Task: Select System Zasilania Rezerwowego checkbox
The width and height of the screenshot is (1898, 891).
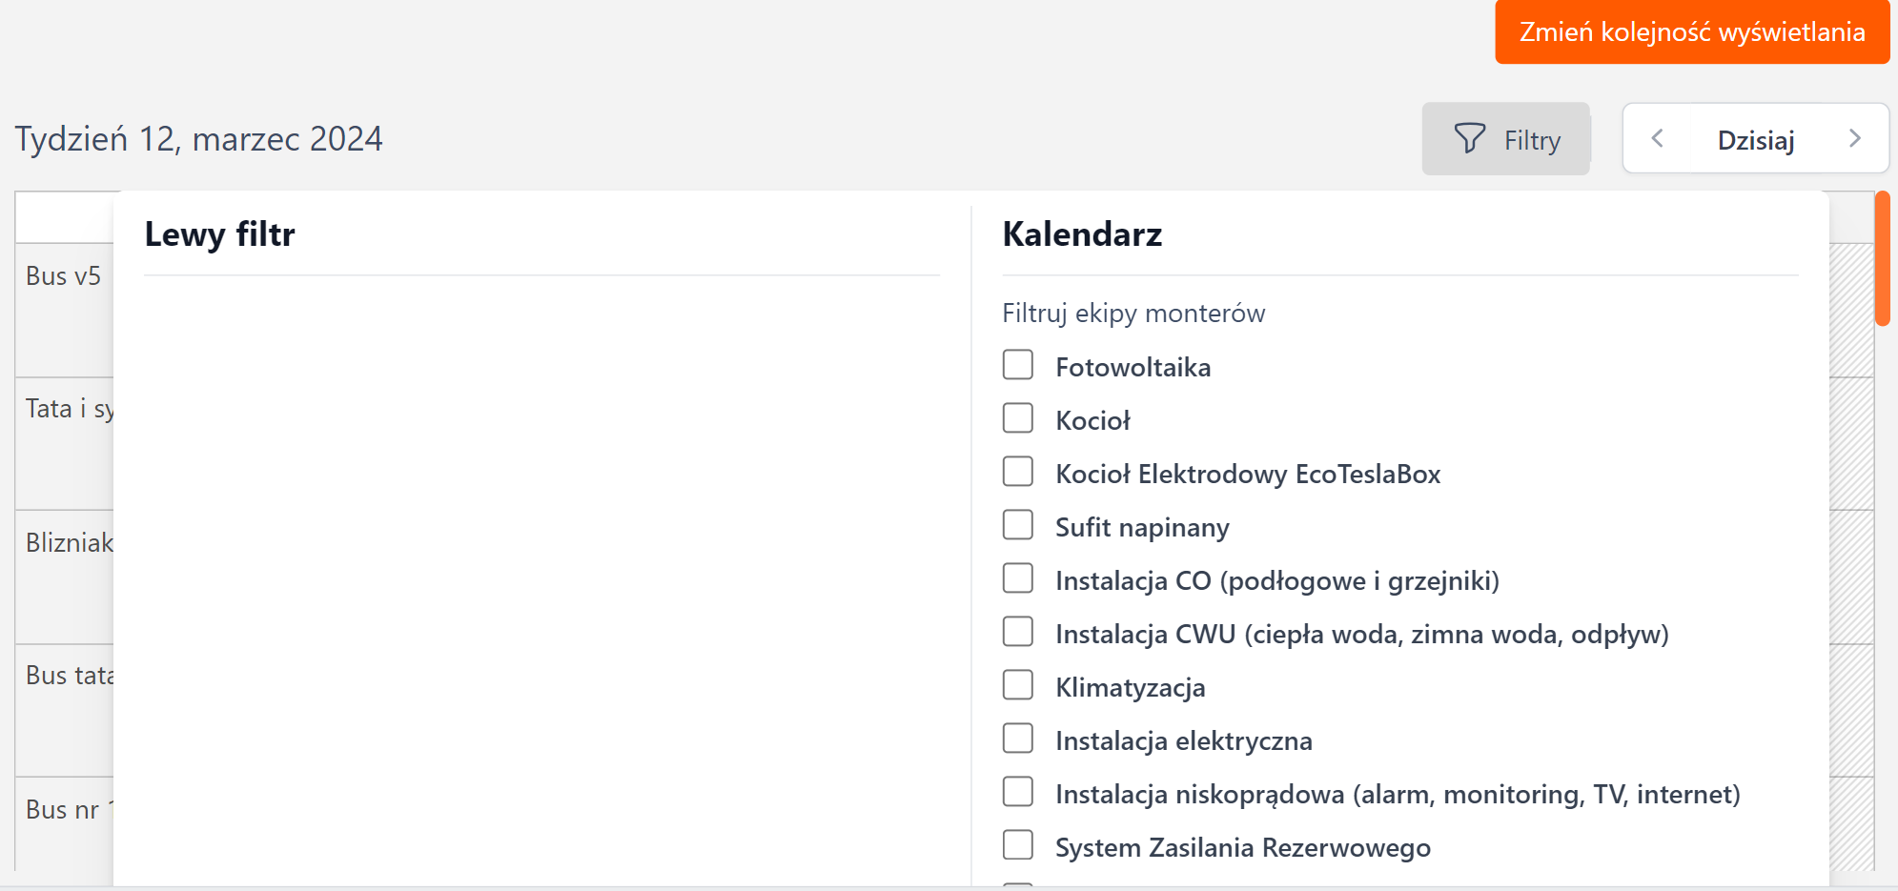Action: point(1018,845)
